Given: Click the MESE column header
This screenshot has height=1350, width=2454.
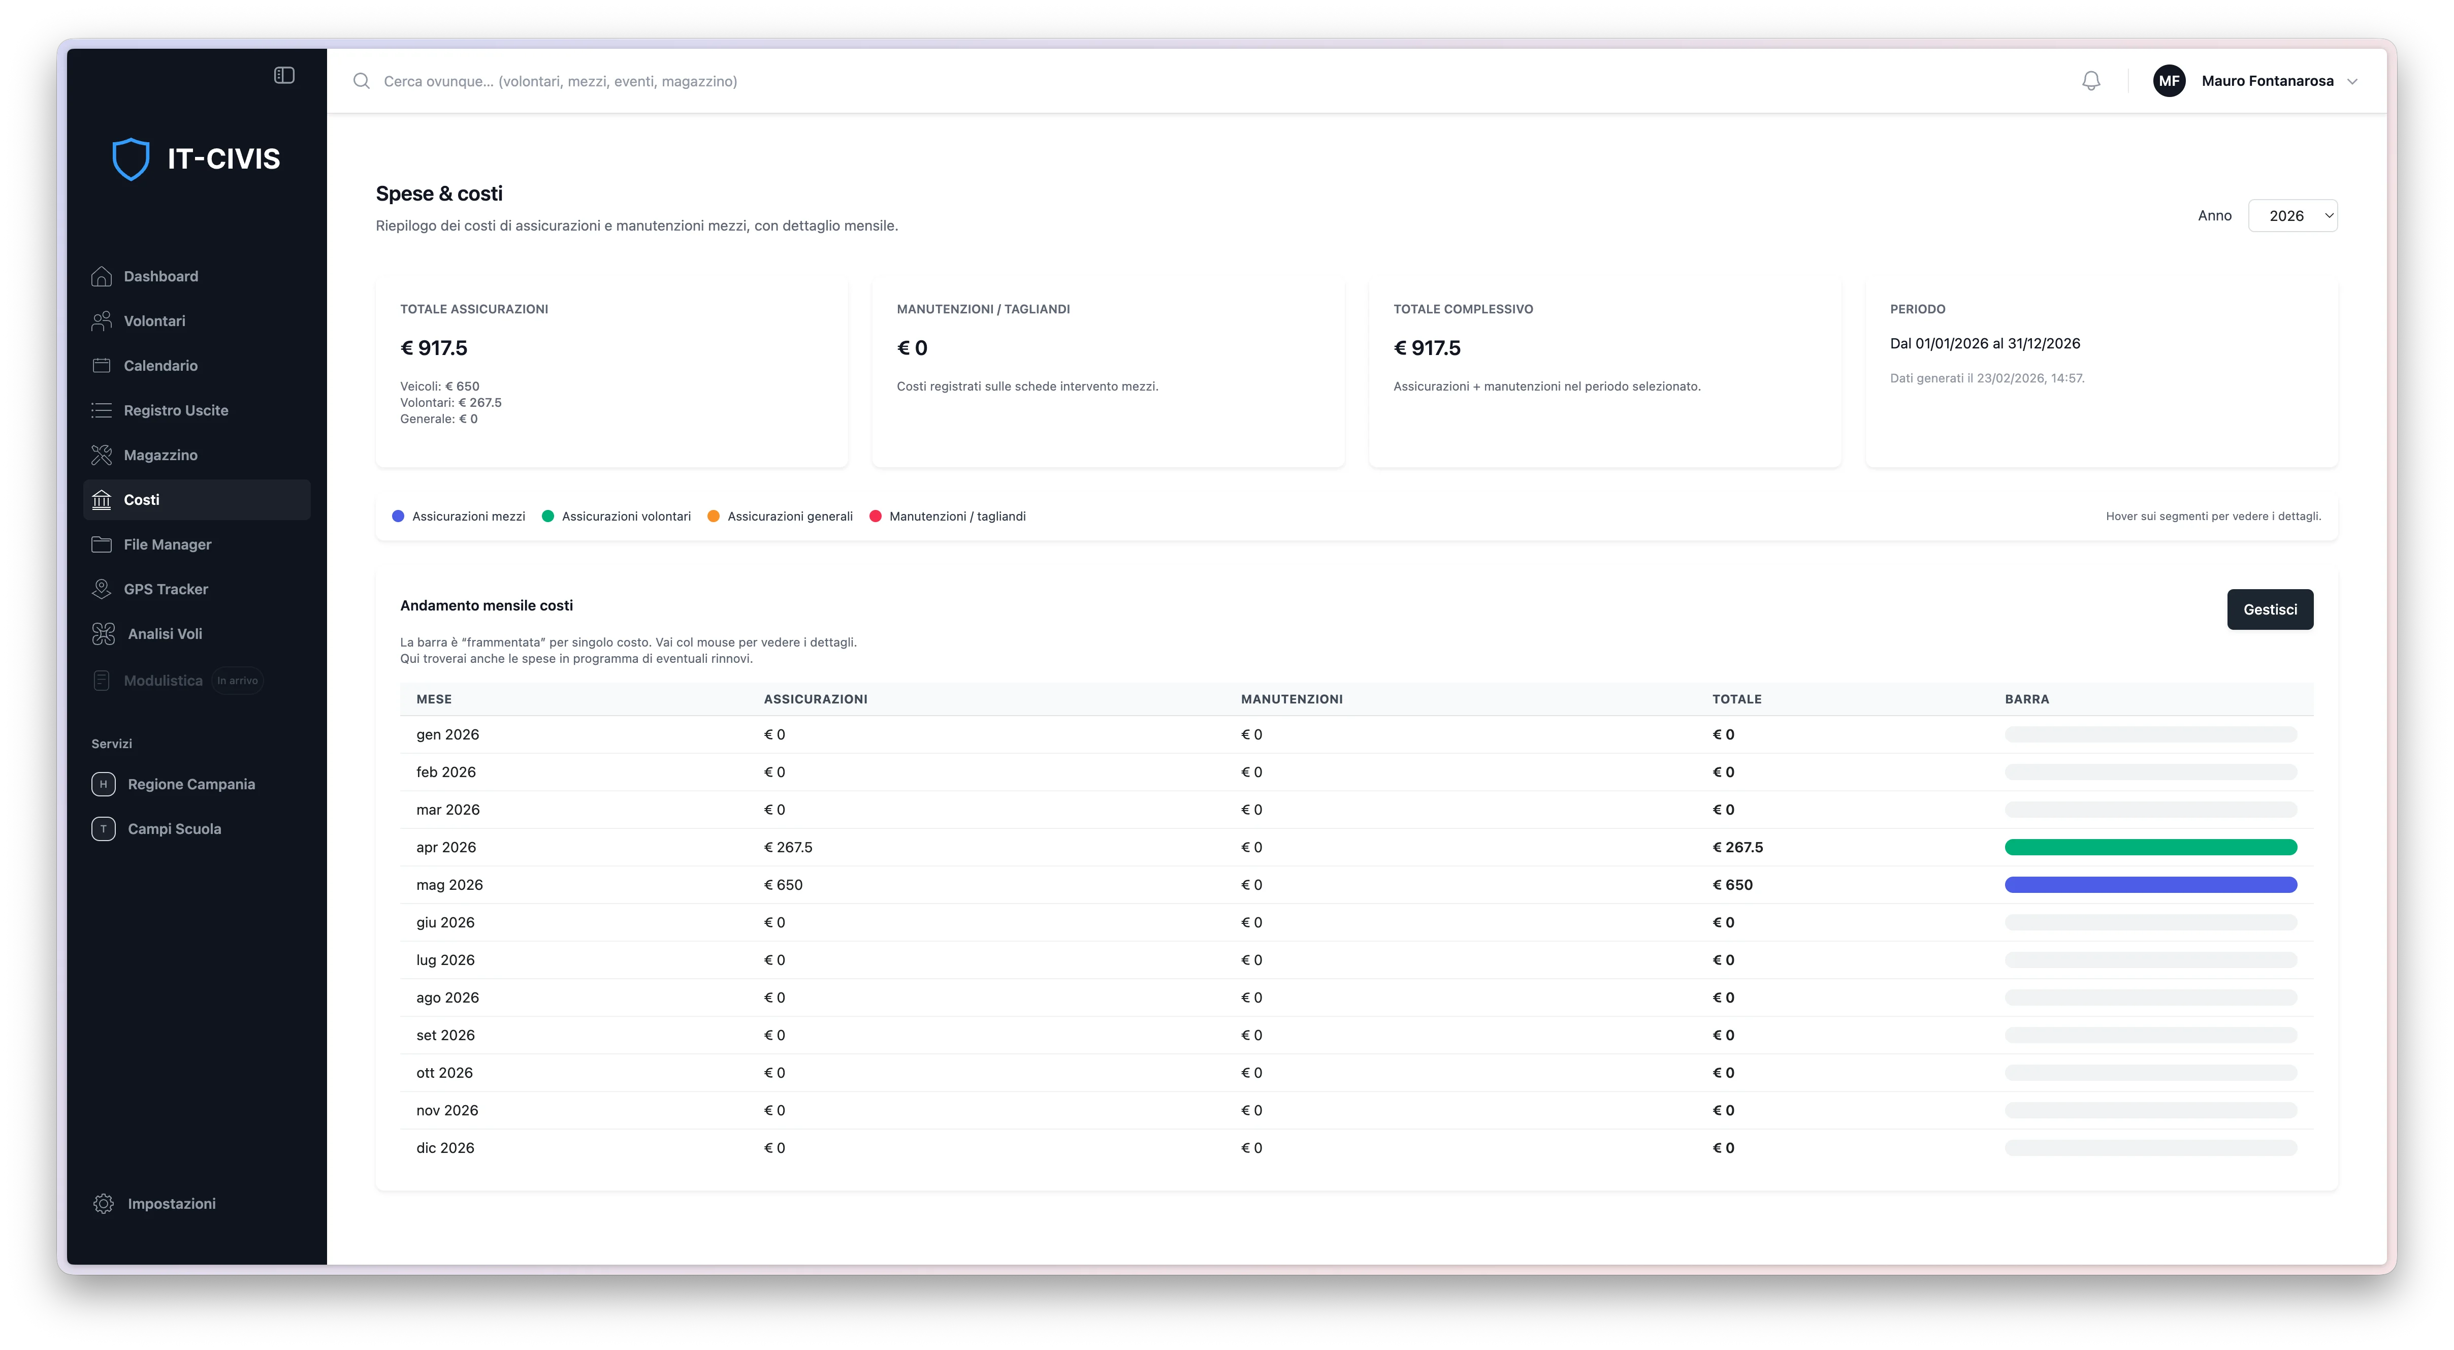Looking at the screenshot, I should pyautogui.click(x=433, y=699).
